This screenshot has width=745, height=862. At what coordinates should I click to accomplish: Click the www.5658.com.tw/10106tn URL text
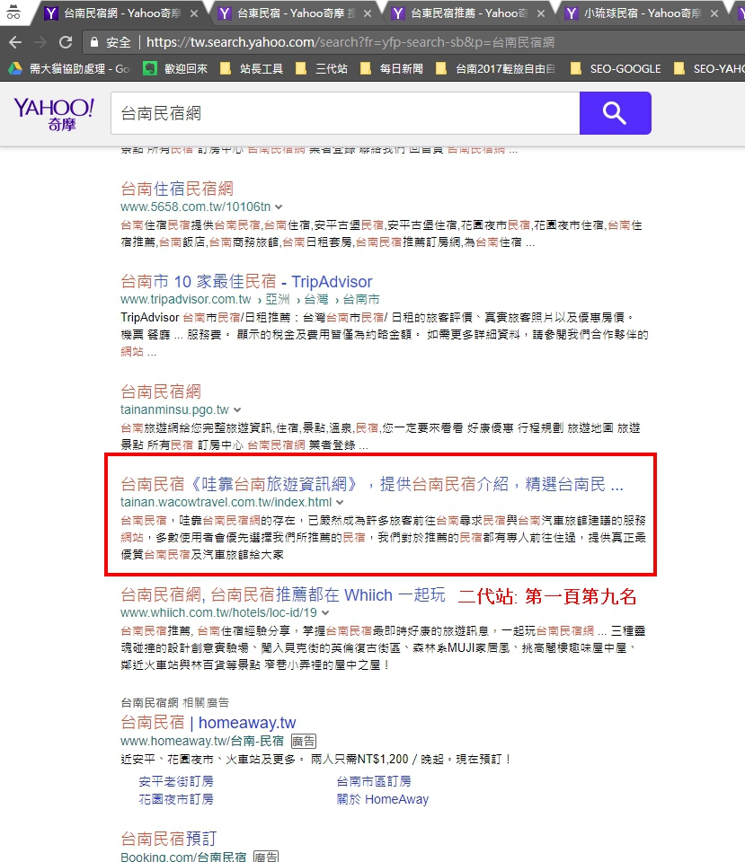coord(195,207)
